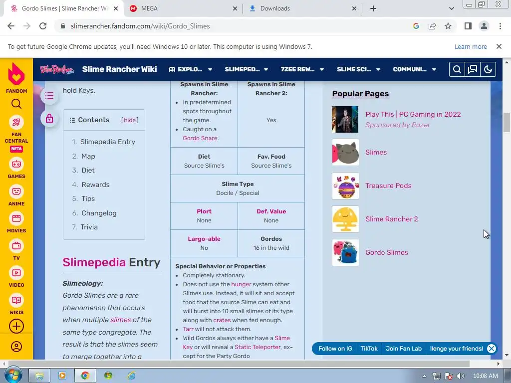Open the Slime Rancher 2 thumbnail image
This screenshot has height=383, width=511.
tap(345, 219)
